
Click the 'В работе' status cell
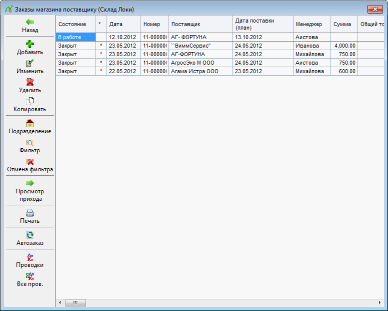[75, 37]
